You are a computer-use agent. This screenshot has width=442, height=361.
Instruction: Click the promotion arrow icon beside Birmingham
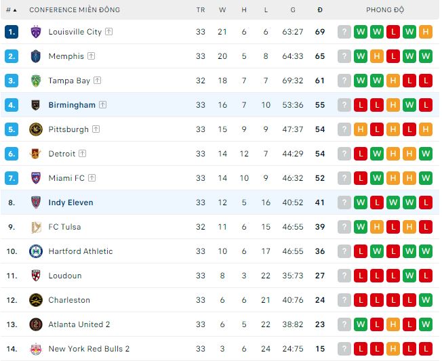click(102, 105)
